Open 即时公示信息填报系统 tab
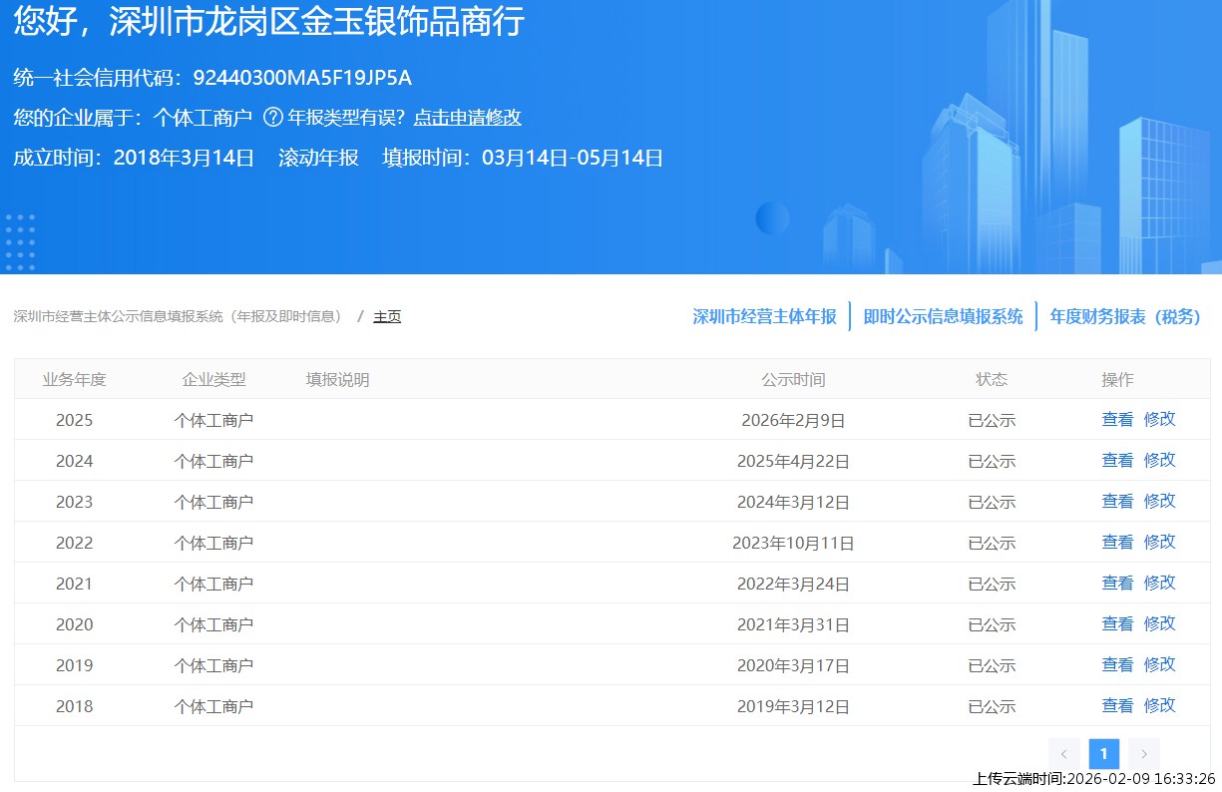The height and width of the screenshot is (792, 1222). tap(943, 316)
